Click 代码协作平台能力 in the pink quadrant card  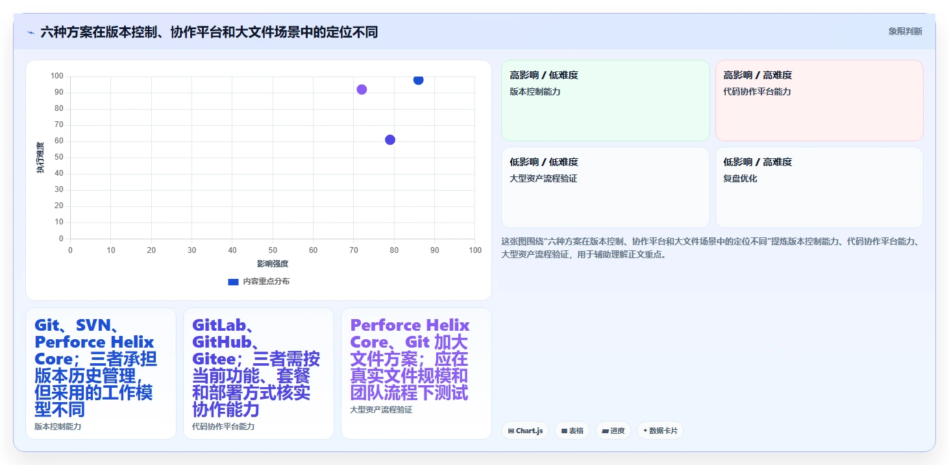[x=757, y=91]
